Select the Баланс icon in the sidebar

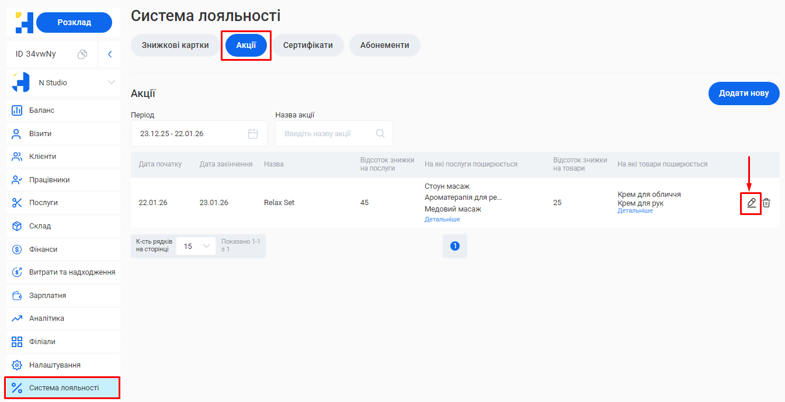[16, 110]
